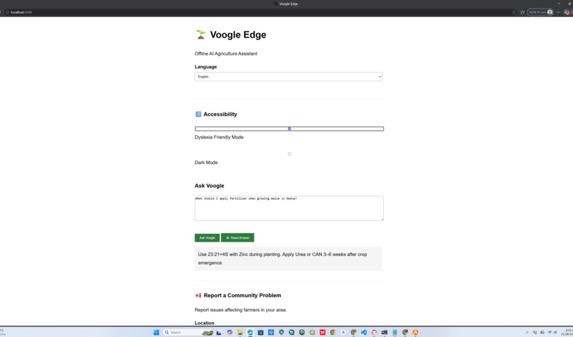Open the red WPS Office taskbar icon
Image resolution: width=573 pixels, height=337 pixels.
[x=323, y=332]
